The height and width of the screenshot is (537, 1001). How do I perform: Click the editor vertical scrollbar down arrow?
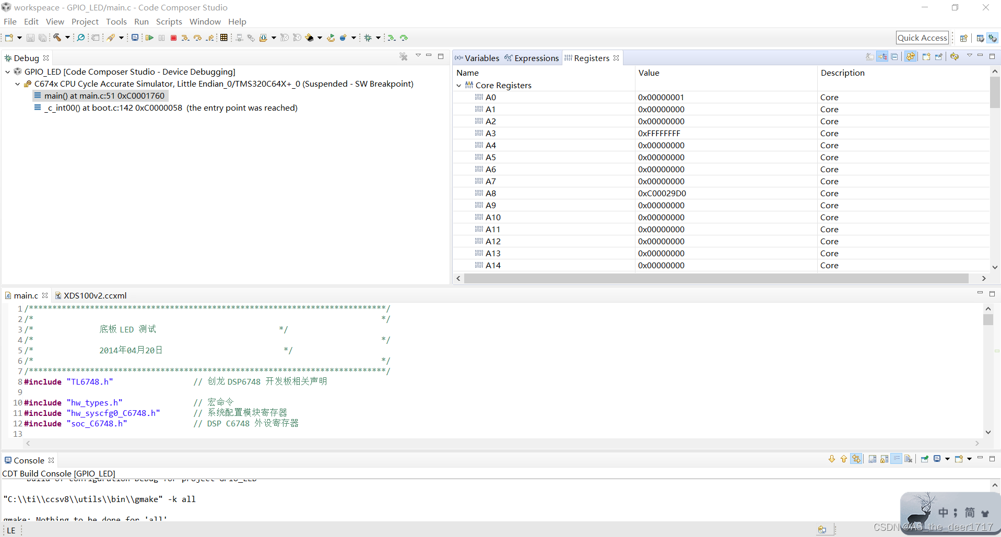point(988,432)
